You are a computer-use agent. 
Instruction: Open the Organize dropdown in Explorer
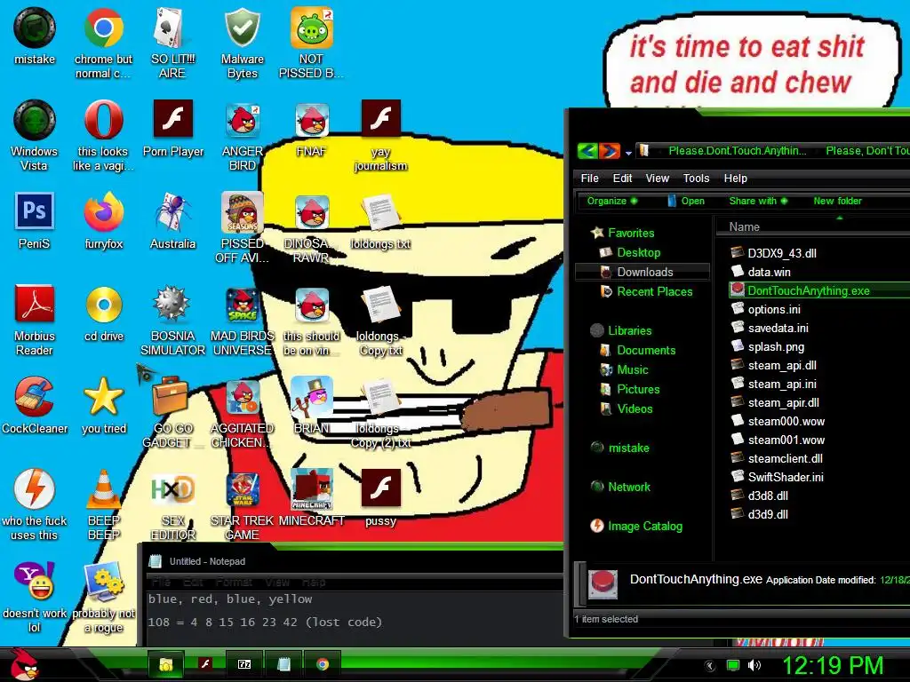tap(611, 201)
